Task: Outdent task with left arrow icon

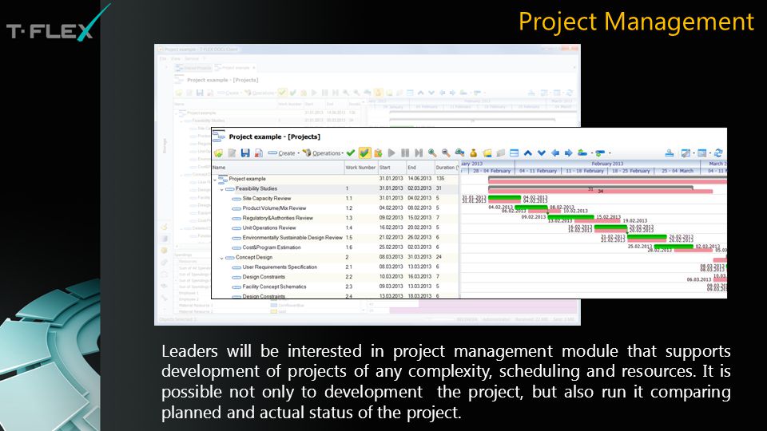Action: tap(554, 153)
